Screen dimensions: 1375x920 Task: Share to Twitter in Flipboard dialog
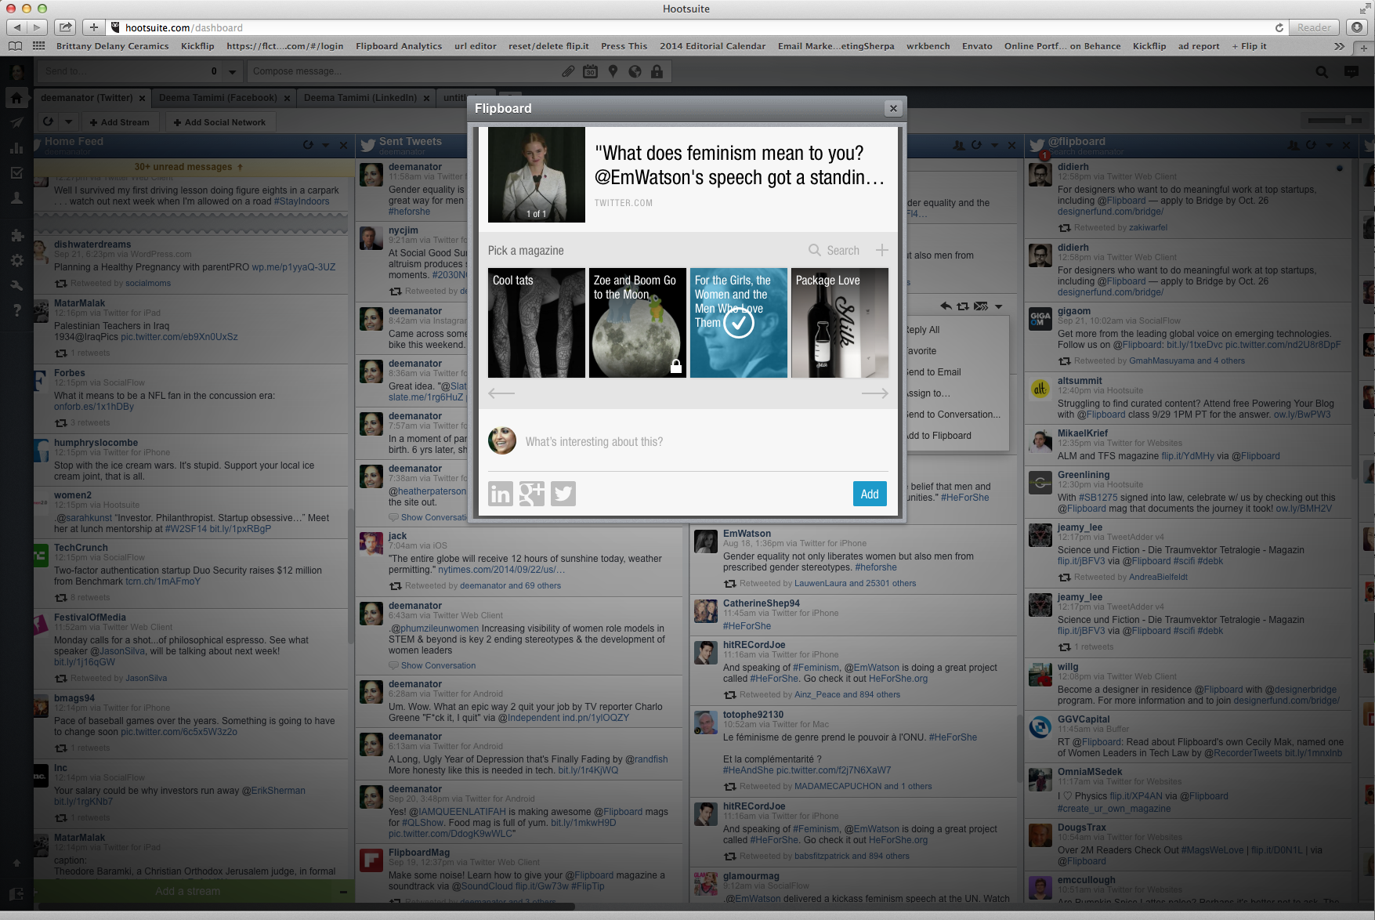click(x=563, y=494)
